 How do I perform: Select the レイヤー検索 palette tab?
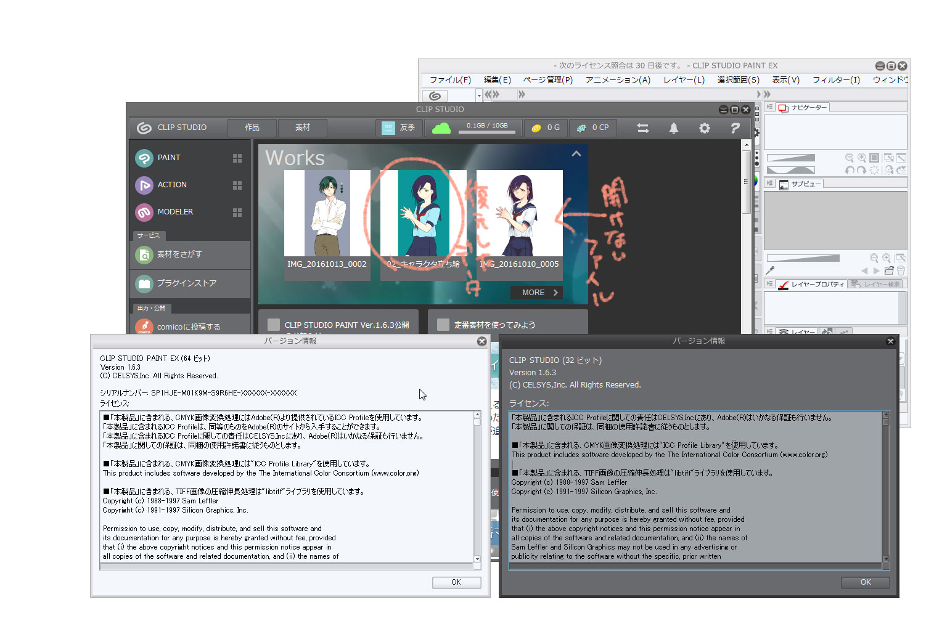876,285
